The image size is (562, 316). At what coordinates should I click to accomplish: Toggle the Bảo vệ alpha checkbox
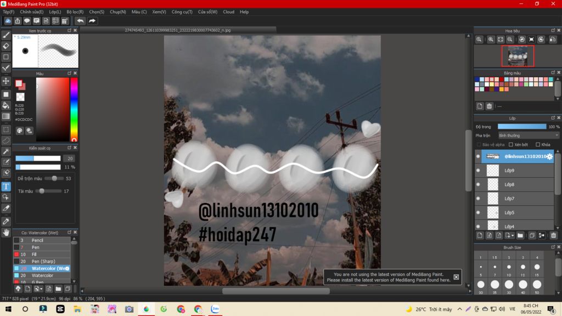[x=479, y=145]
